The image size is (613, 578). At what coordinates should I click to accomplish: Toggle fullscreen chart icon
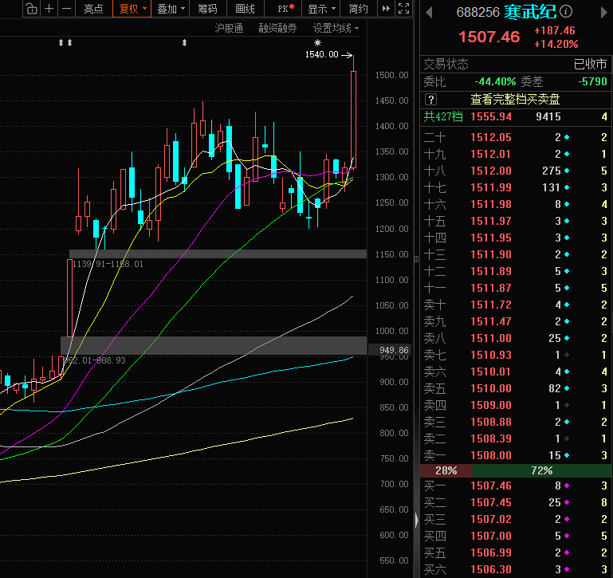coord(403,8)
